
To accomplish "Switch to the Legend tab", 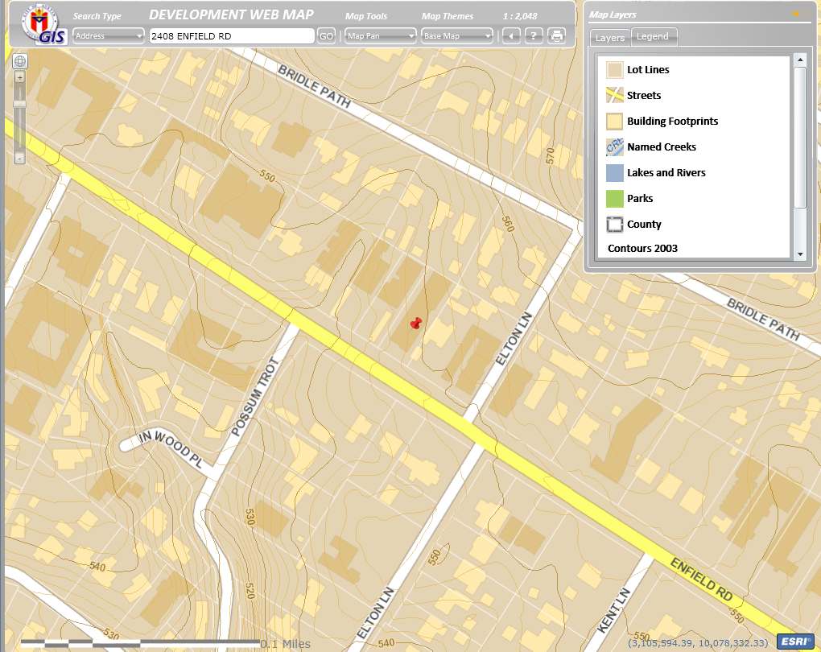I will point(654,36).
